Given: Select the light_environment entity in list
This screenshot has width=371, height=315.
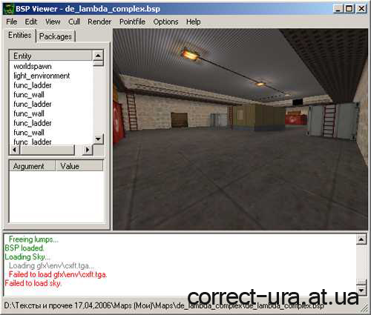Looking at the screenshot, I should pos(42,76).
